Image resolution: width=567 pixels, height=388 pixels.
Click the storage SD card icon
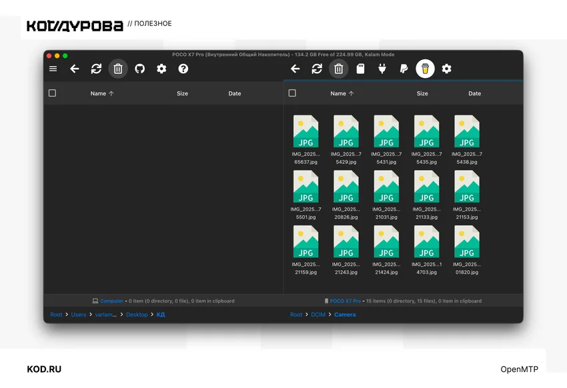pos(360,69)
